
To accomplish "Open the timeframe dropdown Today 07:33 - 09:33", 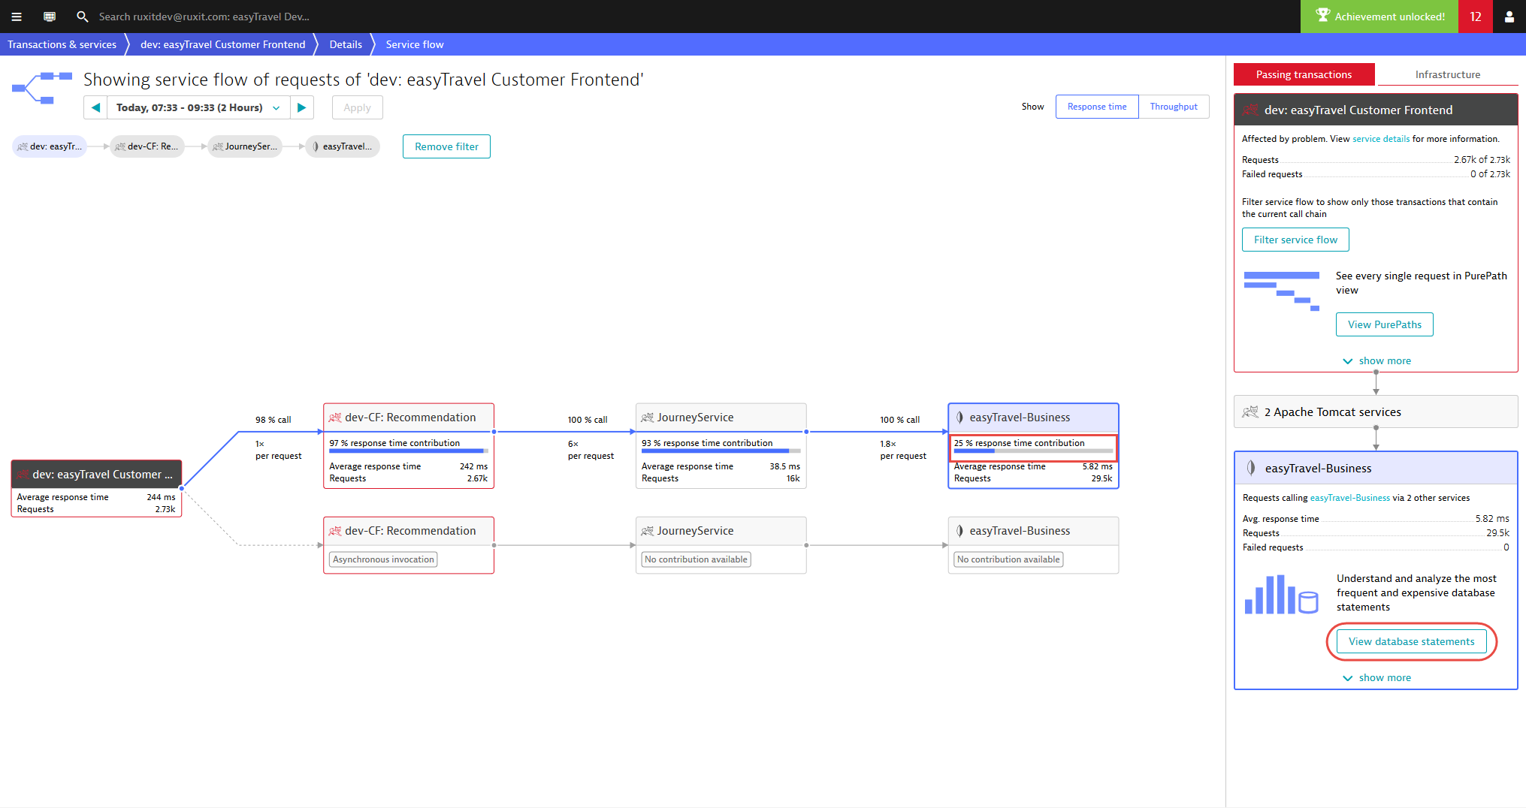I will point(198,107).
